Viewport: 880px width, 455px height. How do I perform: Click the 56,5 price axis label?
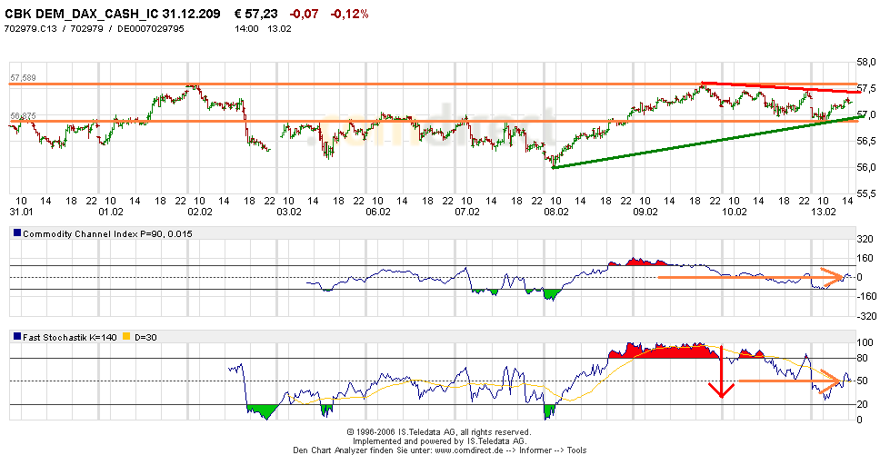pos(866,141)
